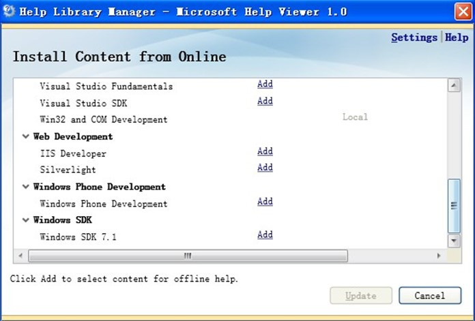Collapse the Windows SDK group
The height and width of the screenshot is (321, 475).
(x=26, y=220)
